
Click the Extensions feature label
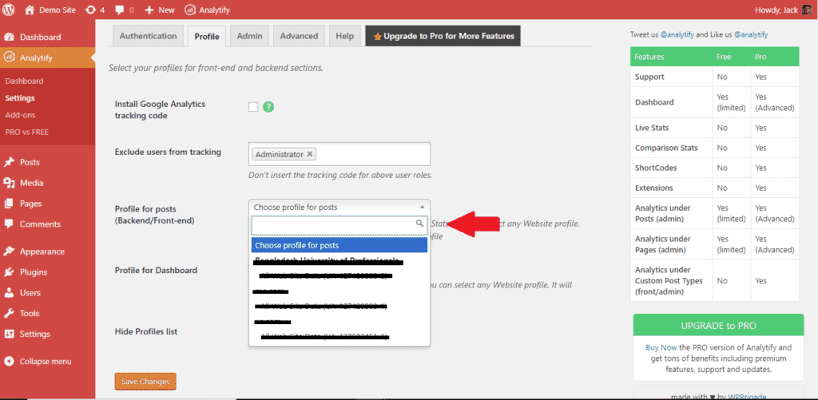pos(653,188)
